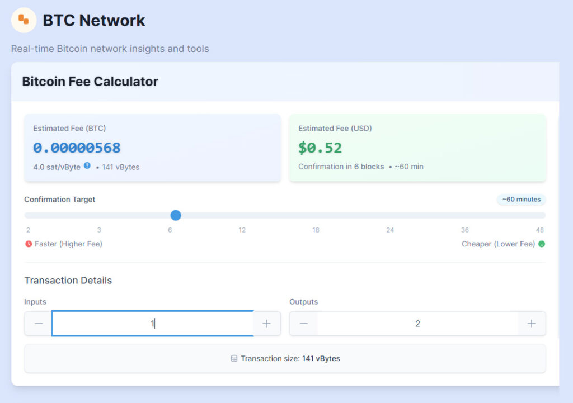The image size is (573, 403).
Task: Decrease Inputs with the minus button
Action: tap(39, 324)
